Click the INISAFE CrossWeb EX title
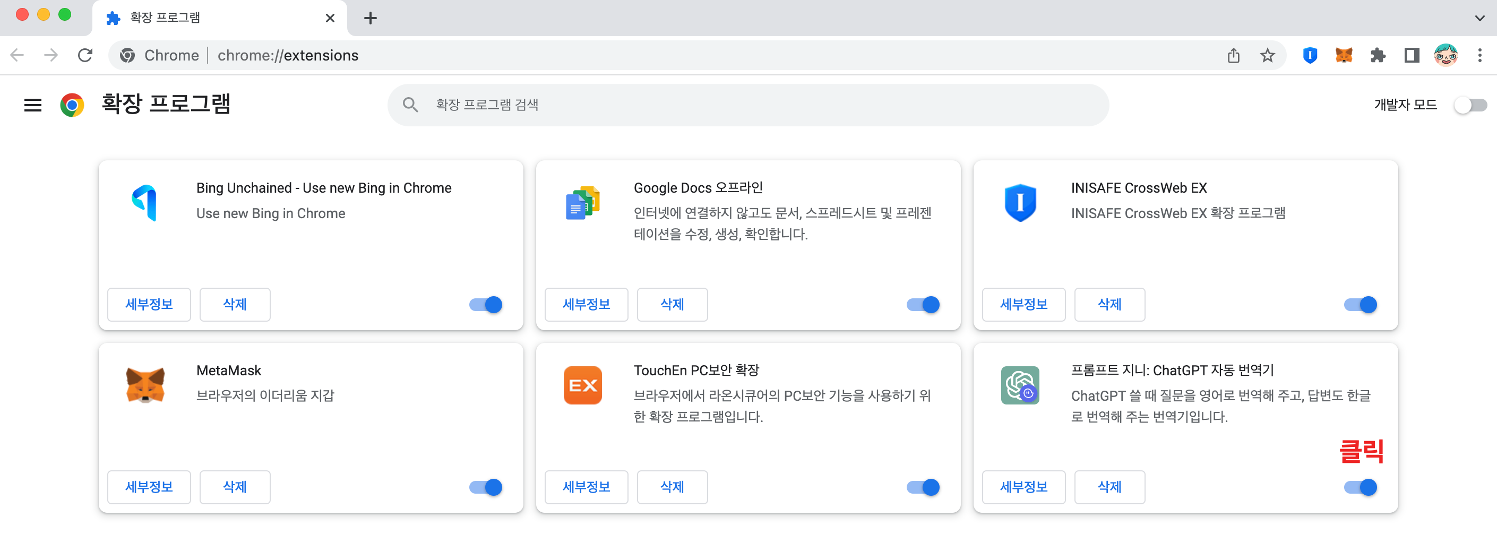This screenshot has width=1497, height=534. click(1139, 188)
